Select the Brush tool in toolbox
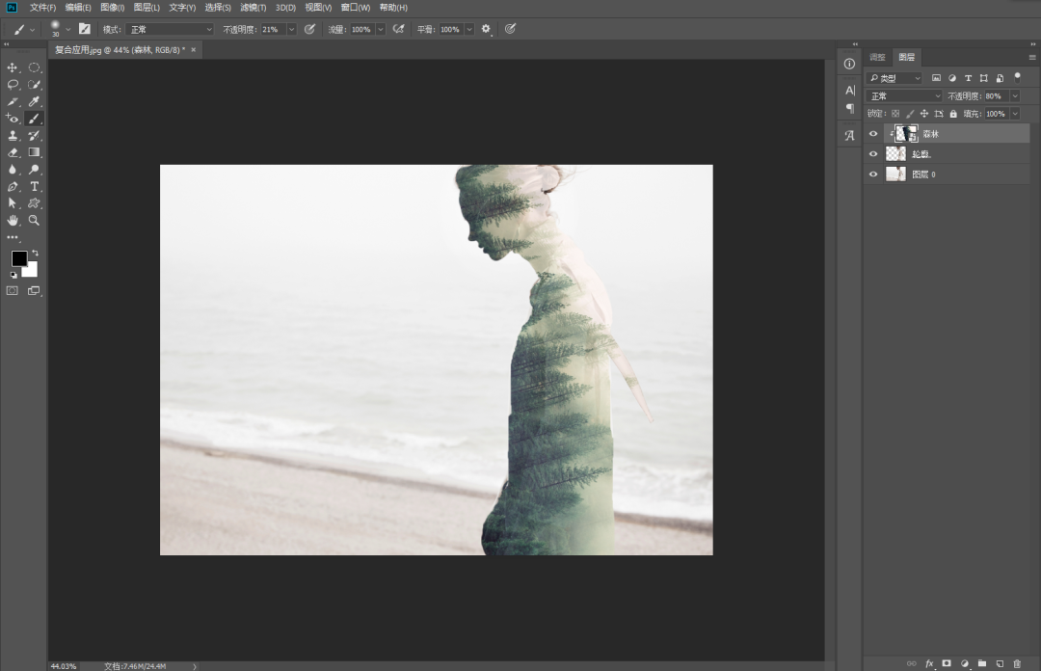 35,119
